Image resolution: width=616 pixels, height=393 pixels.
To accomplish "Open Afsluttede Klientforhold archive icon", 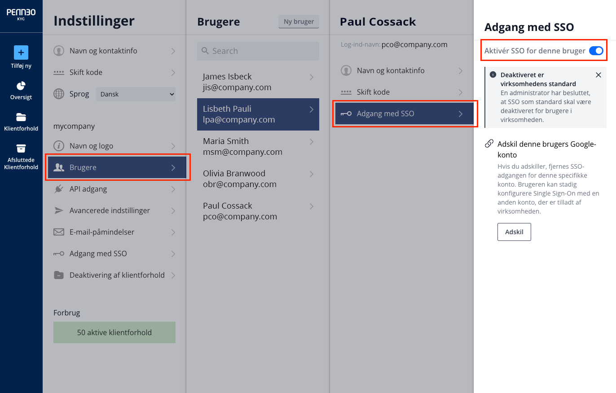I will coord(21,148).
